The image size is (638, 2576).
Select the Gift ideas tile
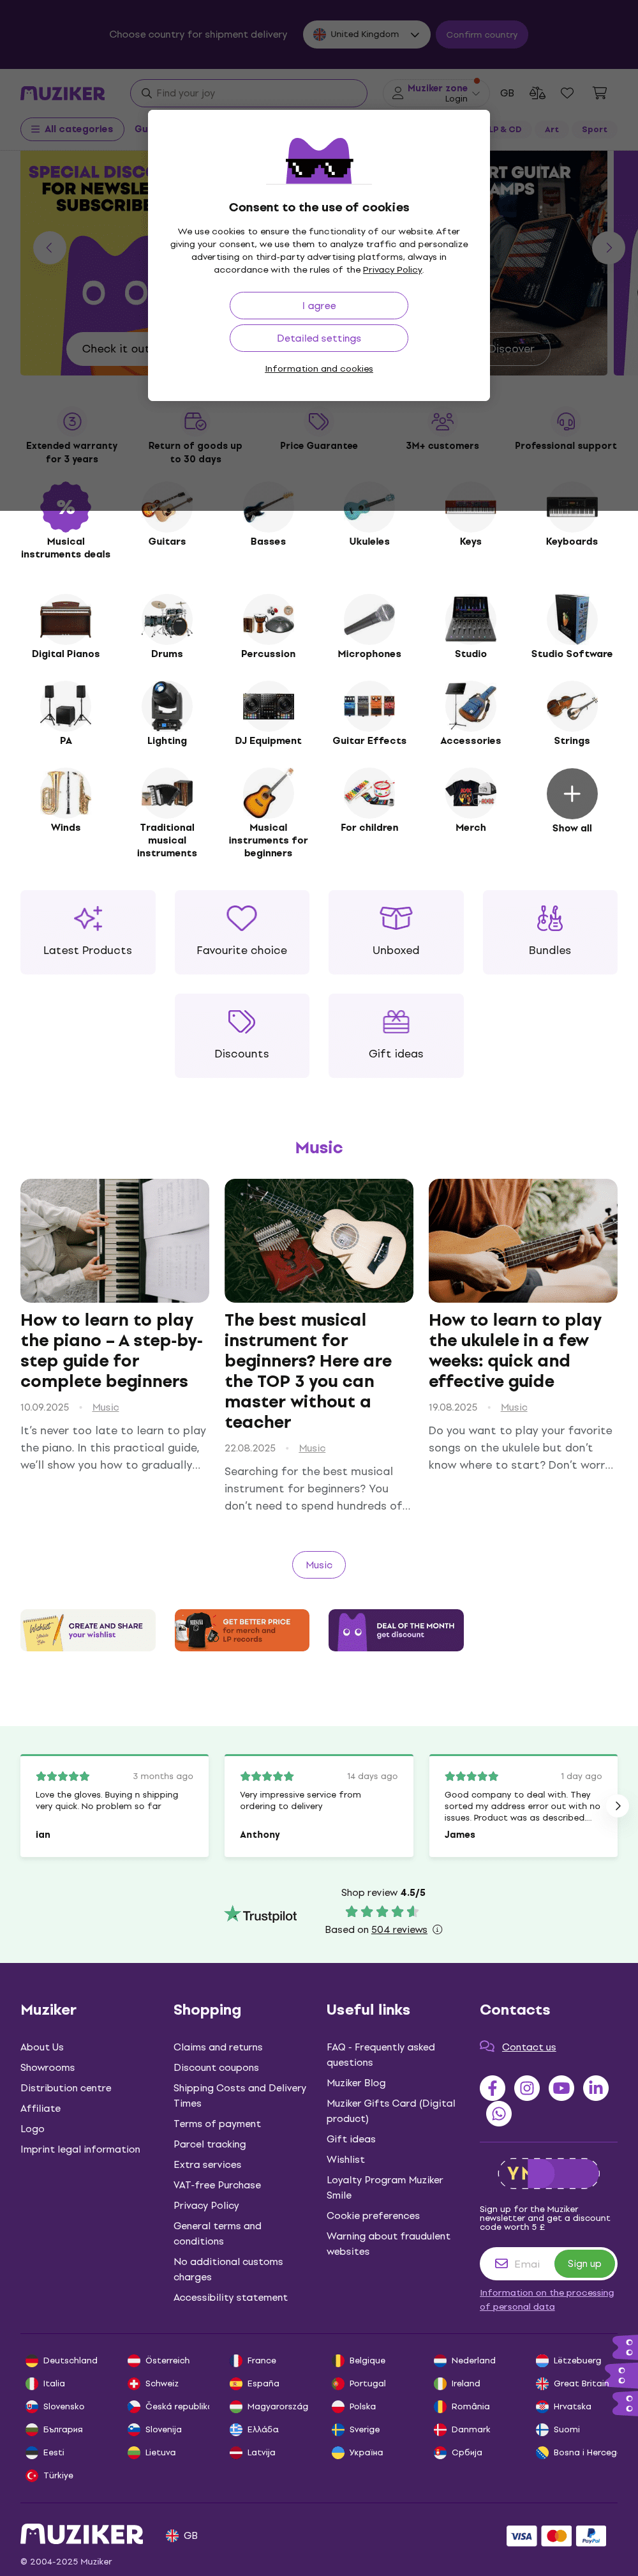click(396, 1035)
